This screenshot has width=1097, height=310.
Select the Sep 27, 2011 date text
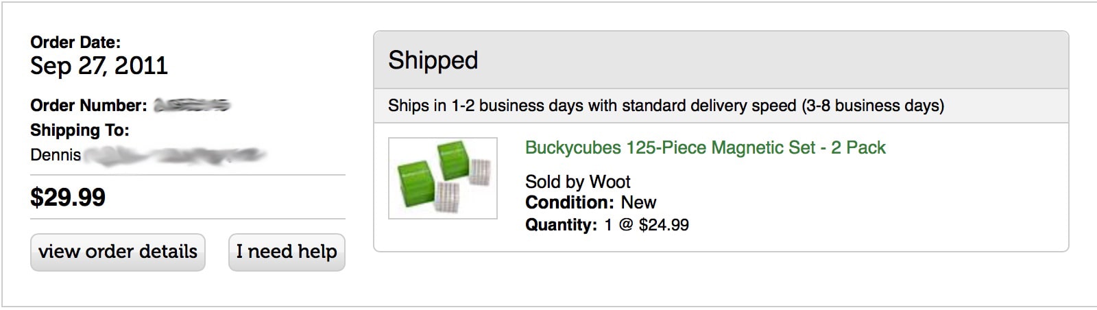point(99,66)
